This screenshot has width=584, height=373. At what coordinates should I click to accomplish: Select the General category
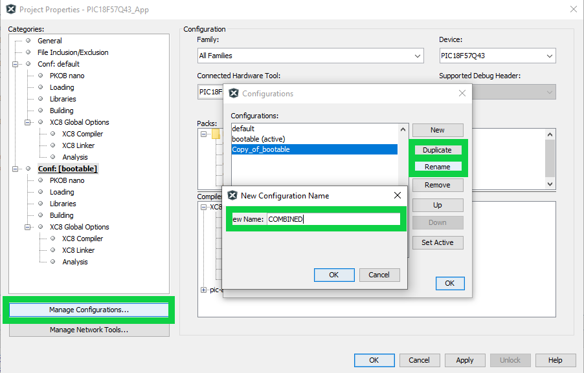tap(50, 41)
